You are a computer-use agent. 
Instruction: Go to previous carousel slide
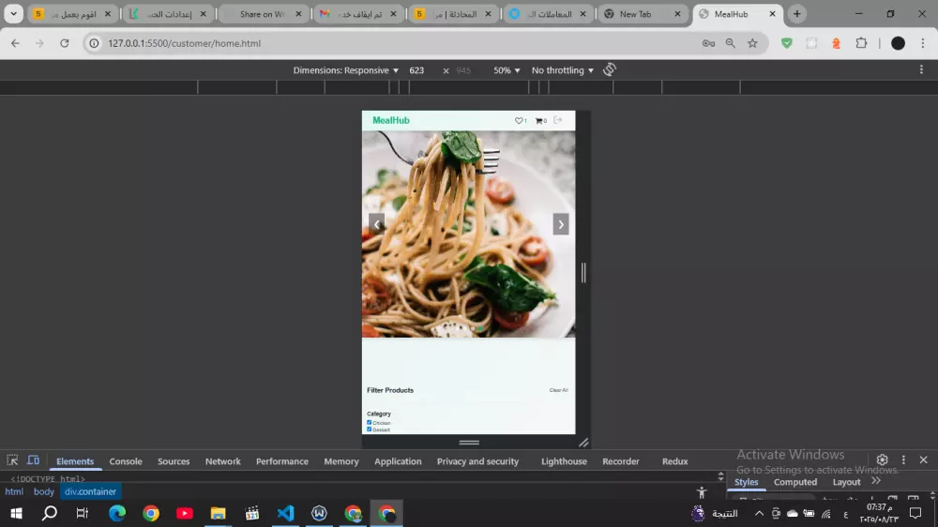click(377, 224)
